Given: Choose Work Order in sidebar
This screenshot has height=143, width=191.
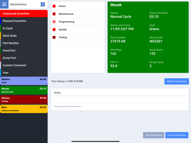Looking at the screenshot, I should point(24,36).
